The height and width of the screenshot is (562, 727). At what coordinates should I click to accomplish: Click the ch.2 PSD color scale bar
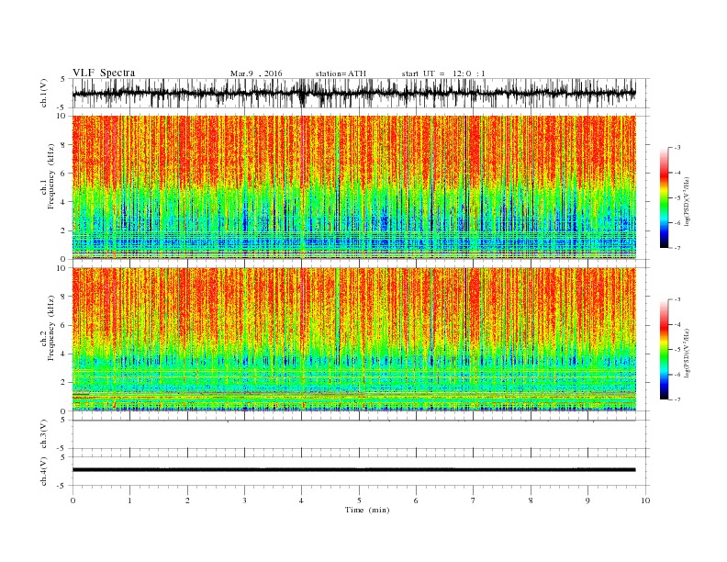tap(664, 349)
